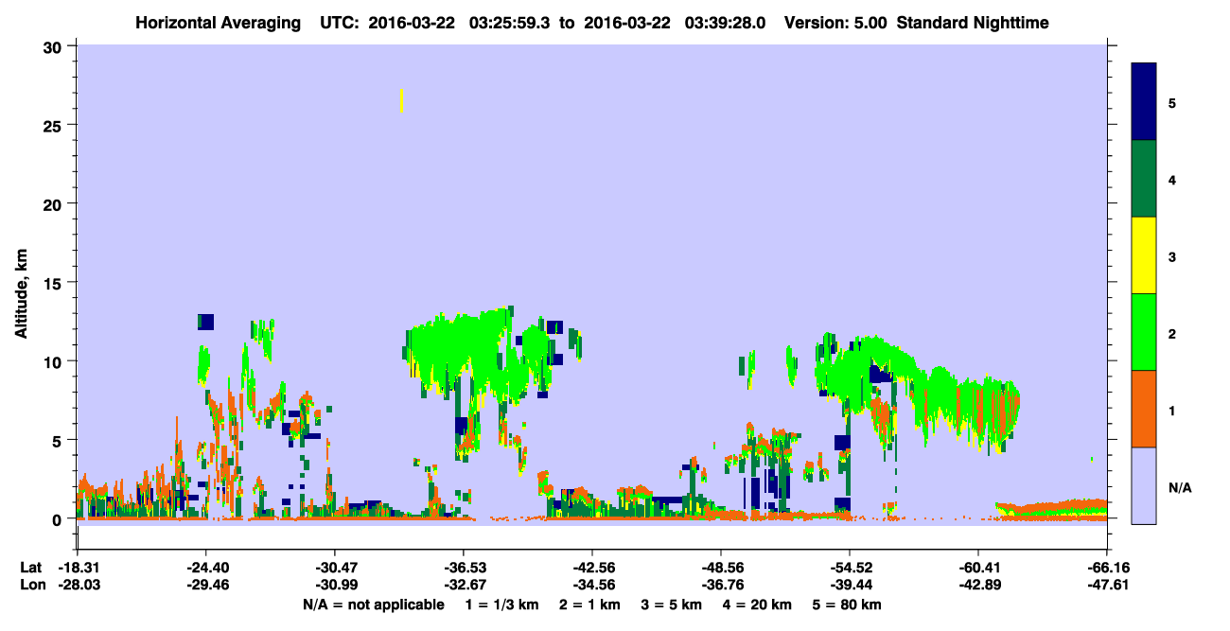Click the longitude label -34.56
This screenshot has height=631, width=1230.
point(591,586)
